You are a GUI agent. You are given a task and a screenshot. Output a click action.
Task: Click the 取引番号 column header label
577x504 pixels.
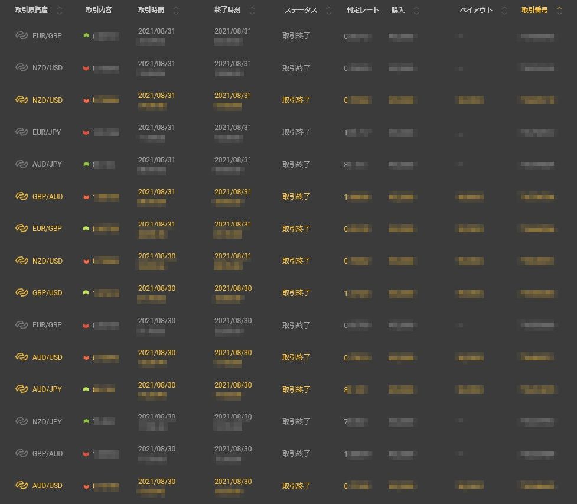534,10
